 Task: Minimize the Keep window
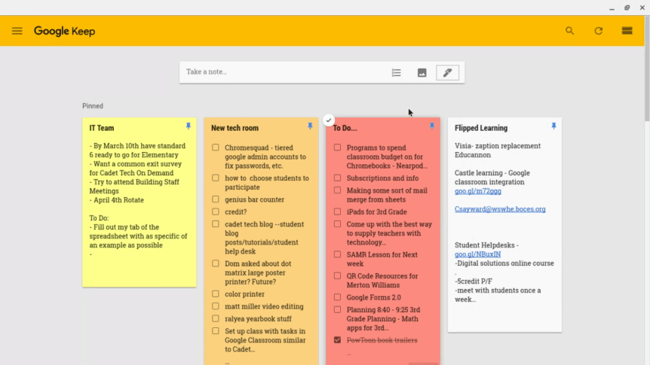[x=612, y=8]
